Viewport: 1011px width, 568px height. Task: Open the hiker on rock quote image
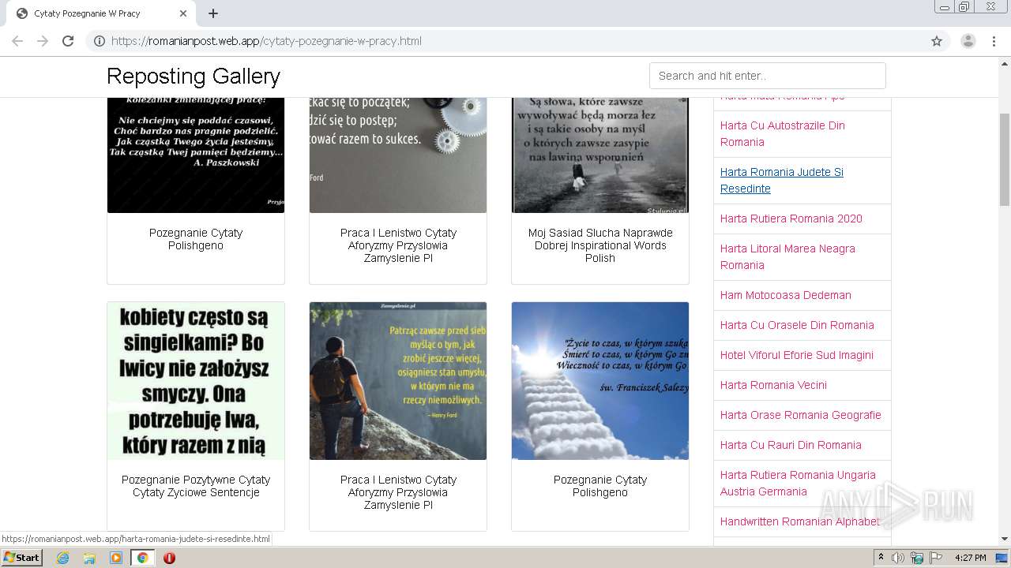point(398,381)
